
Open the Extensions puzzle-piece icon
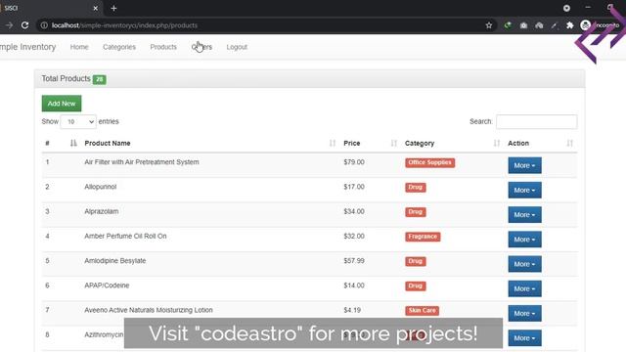click(569, 25)
